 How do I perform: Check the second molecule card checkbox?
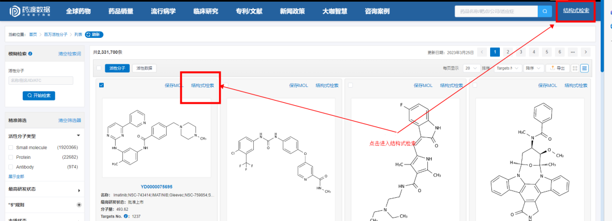(226, 85)
